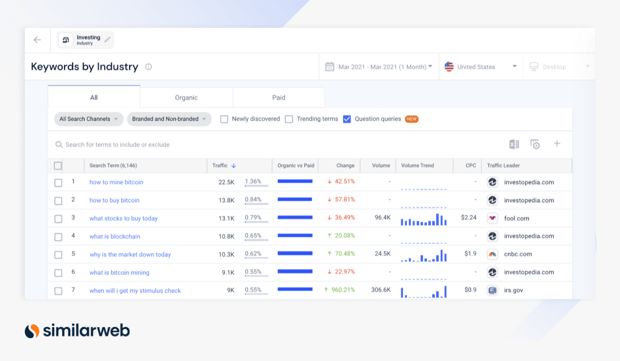
Task: Switch to the Paid tab
Action: (278, 97)
